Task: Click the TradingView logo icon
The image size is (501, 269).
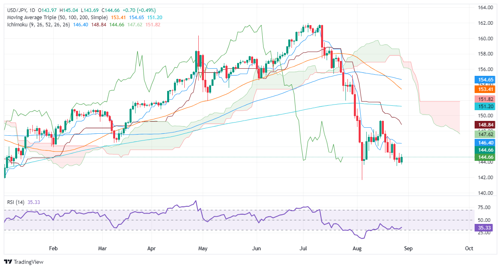Action: click(8, 262)
